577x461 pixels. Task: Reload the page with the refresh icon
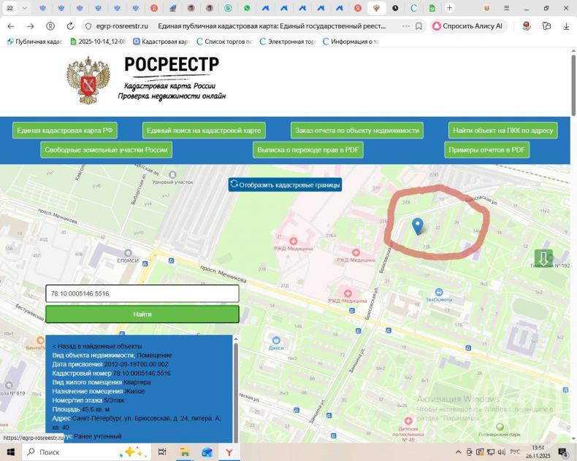click(70, 26)
